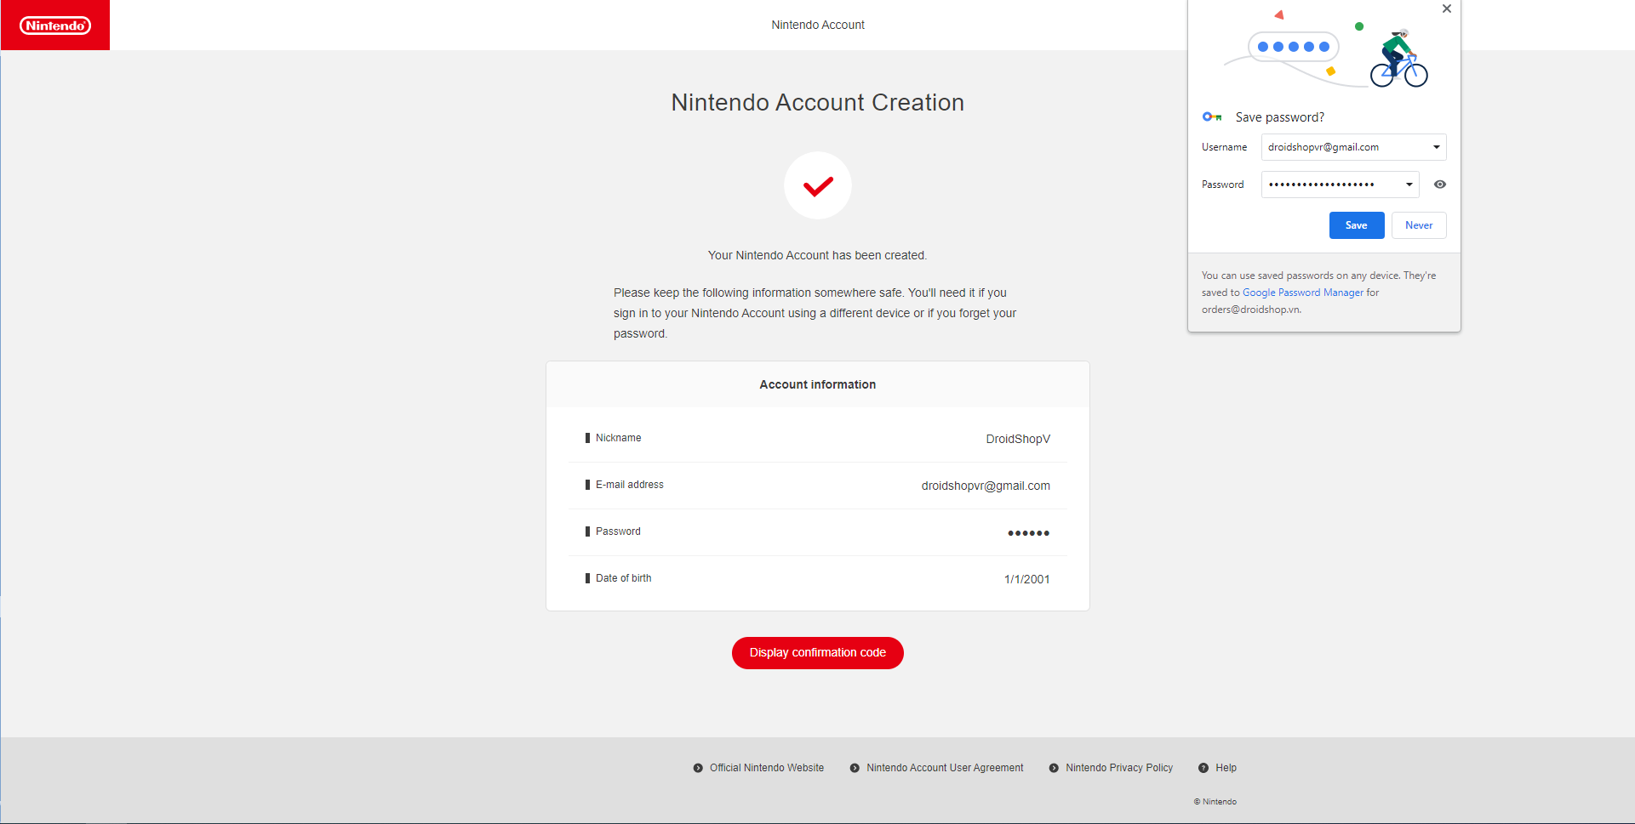Image resolution: width=1635 pixels, height=824 pixels.
Task: Click the arrow icon beside Privacy Policy
Action: pos(1054,768)
